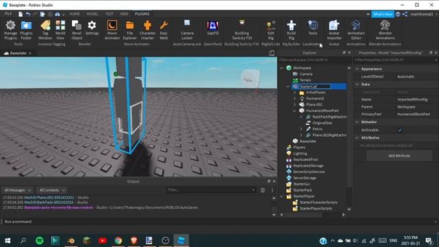Select the Pelvis bone item
Viewport: 439px width, 247px height.
pyautogui.click(x=317, y=129)
